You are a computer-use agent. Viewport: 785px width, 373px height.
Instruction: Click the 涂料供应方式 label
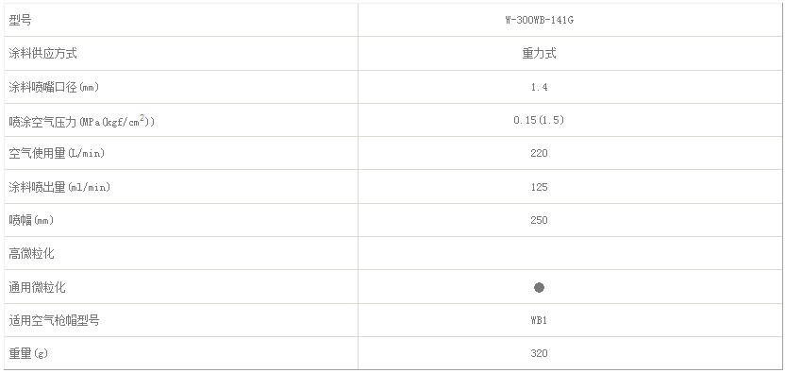click(x=42, y=54)
